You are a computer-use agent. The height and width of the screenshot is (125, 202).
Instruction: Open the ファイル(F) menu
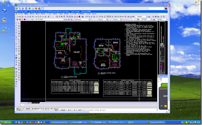20,14
